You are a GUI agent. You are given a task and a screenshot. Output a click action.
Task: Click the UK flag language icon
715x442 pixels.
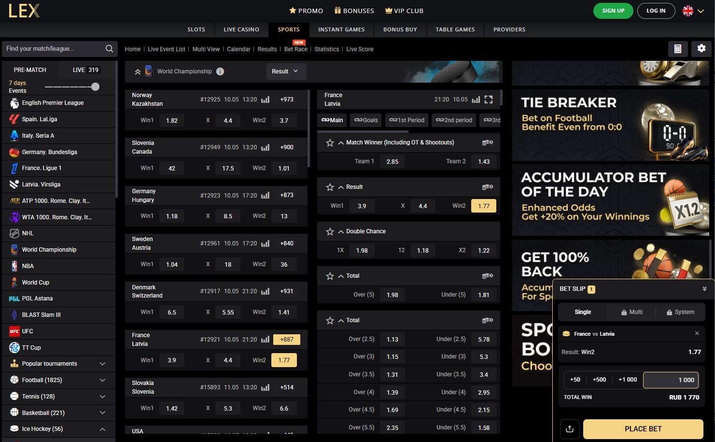pyautogui.click(x=688, y=11)
